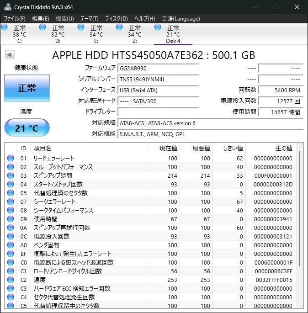This screenshot has height=313, width=308.
Task: Click status orb for ID BF row
Action: point(11,254)
